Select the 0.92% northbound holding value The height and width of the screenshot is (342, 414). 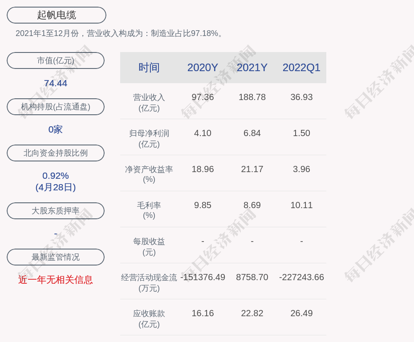[x=56, y=176]
